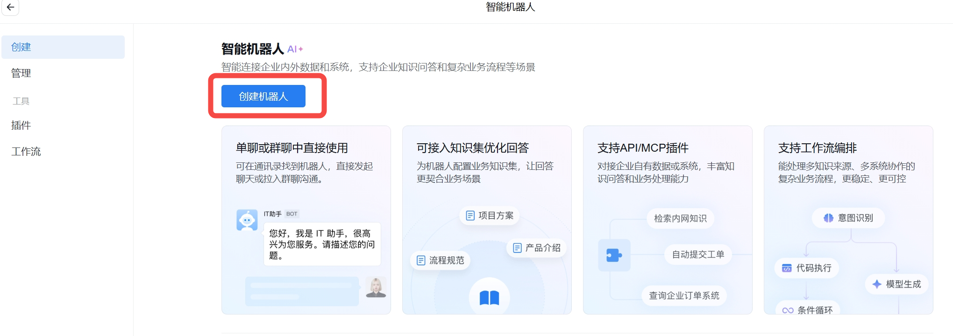Click the document icon beside 流程规范

click(421, 260)
